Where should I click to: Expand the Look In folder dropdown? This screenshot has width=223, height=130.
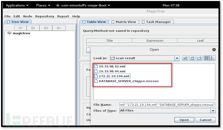point(177,58)
